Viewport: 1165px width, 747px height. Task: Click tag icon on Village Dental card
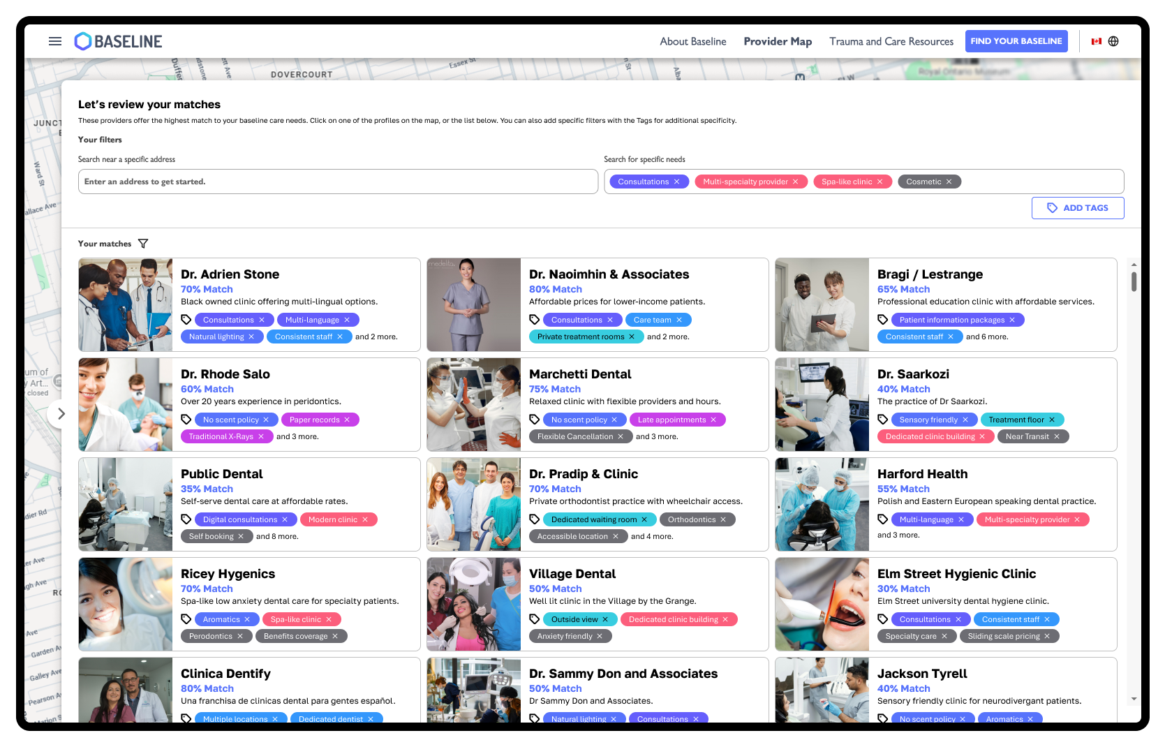point(535,619)
